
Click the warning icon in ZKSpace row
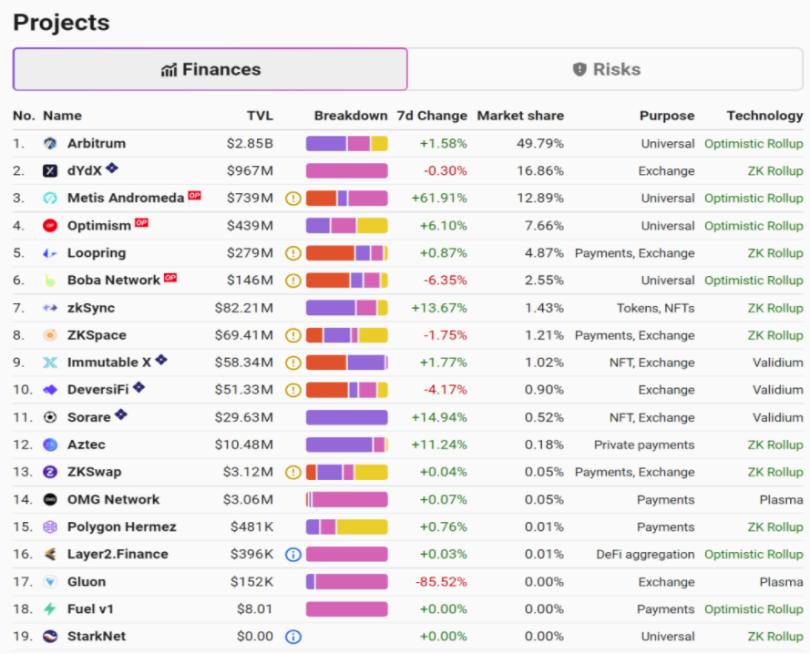(293, 335)
